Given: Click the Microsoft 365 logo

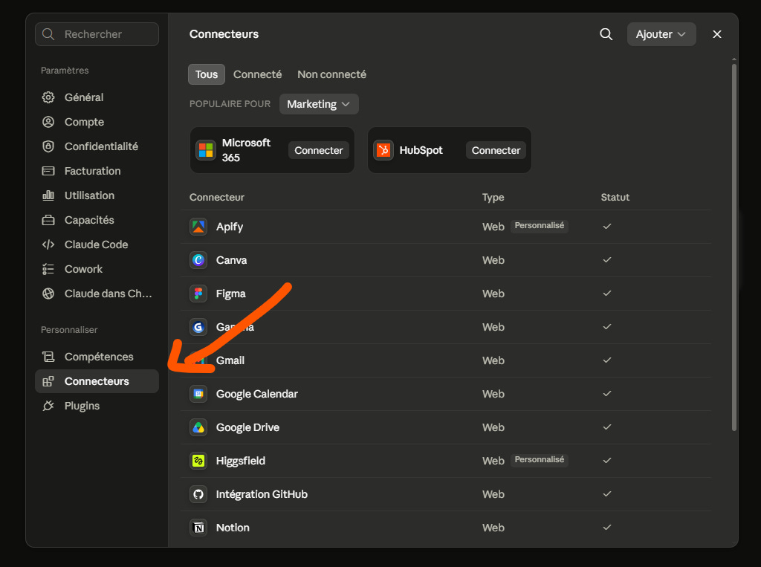Looking at the screenshot, I should coord(206,150).
